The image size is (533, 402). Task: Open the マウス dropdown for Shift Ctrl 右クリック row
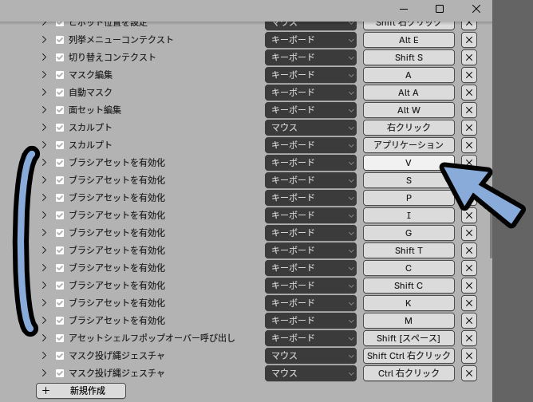tap(310, 356)
